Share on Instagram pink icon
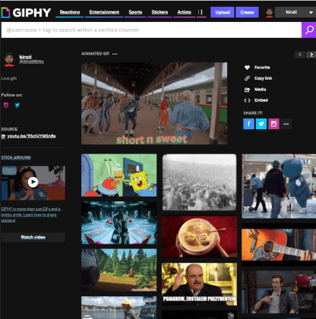Viewport: 316px width, 319px height. click(273, 124)
